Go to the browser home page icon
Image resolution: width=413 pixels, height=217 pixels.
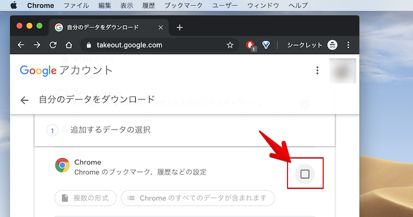[68, 45]
